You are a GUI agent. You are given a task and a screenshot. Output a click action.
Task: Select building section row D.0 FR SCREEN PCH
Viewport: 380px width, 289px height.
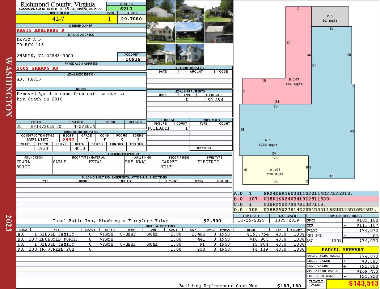(x=160, y=249)
